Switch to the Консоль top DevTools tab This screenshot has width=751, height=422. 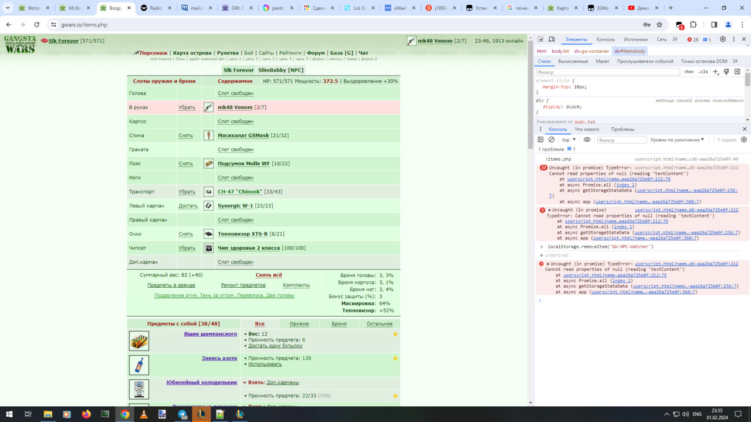(605, 39)
